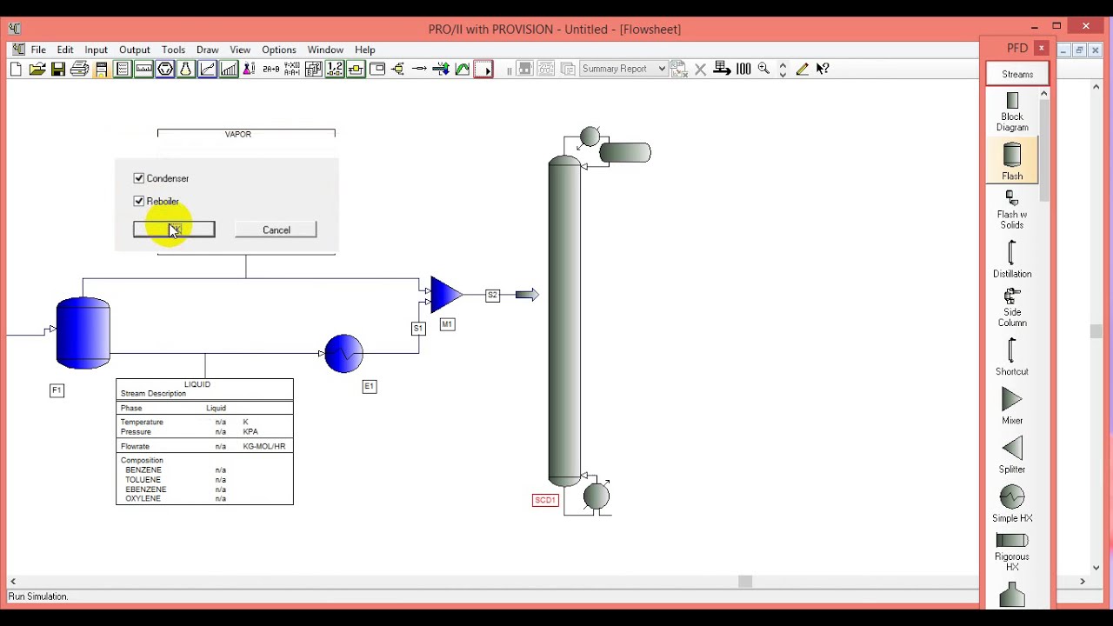This screenshot has height=626, width=1113.
Task: Click the VAPOR stream table header
Action: pyautogui.click(x=238, y=134)
